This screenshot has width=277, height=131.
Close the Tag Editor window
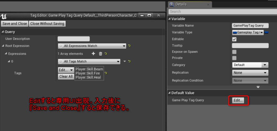159,15
